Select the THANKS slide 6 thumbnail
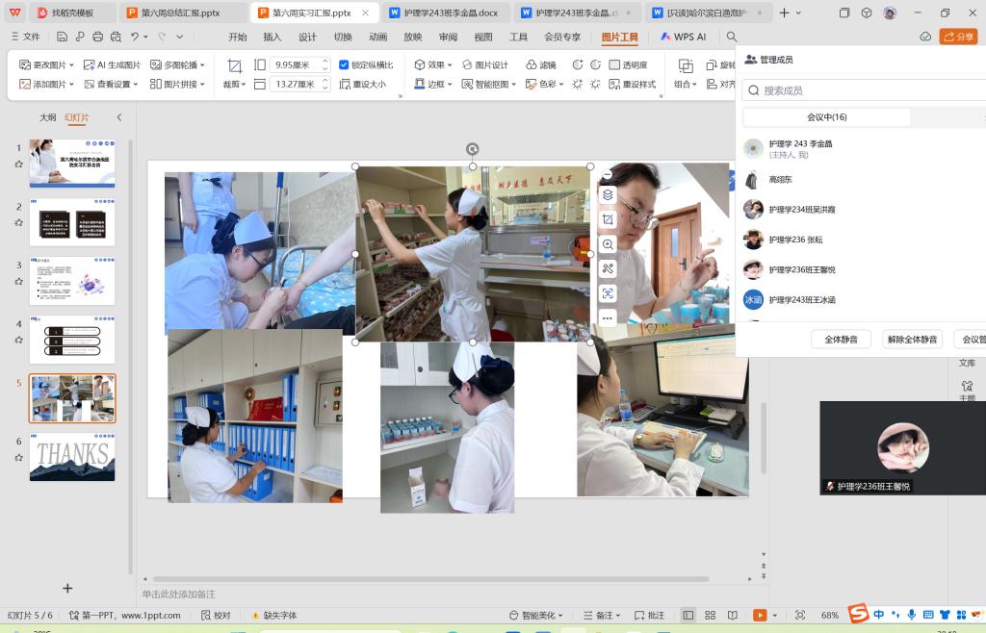 pos(72,457)
